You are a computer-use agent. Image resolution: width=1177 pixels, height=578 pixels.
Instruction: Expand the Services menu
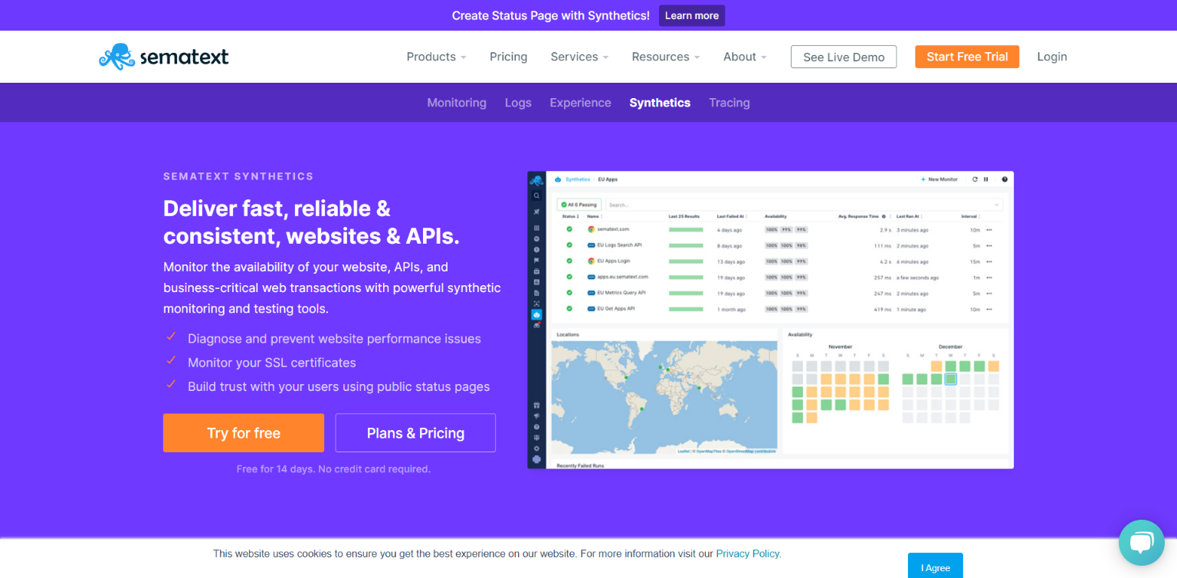579,57
